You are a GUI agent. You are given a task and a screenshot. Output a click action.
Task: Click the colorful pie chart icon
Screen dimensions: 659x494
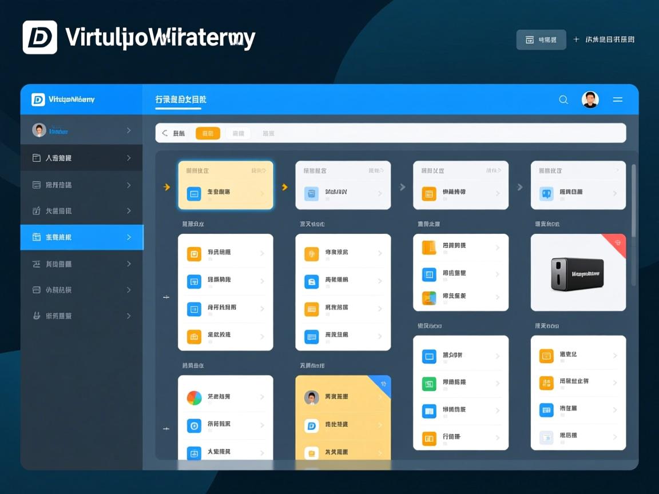194,397
